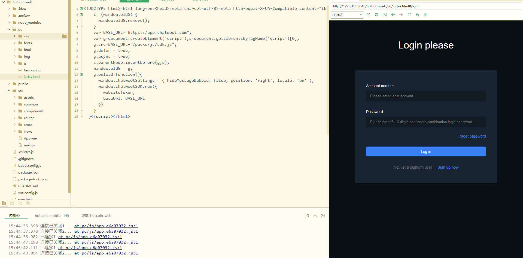The height and width of the screenshot is (258, 523).
Task: Open vue.config.js in the file tree
Action: coord(28,193)
